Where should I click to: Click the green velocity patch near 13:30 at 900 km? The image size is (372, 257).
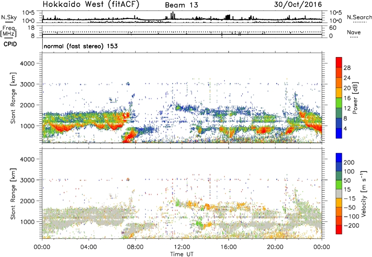pos(199,223)
